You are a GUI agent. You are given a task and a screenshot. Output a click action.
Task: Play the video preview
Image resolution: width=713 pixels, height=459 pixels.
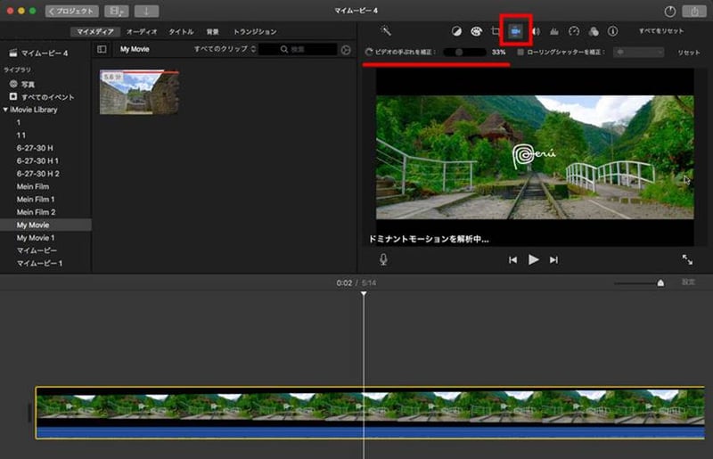click(533, 259)
